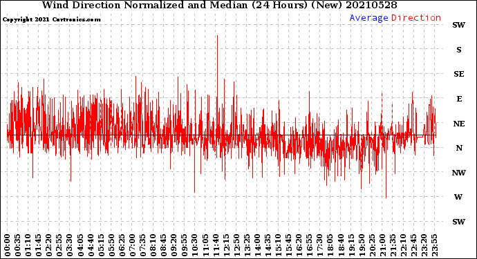Click the 05:50 time axis label
Screen dimensions: 477x259
click(111, 245)
